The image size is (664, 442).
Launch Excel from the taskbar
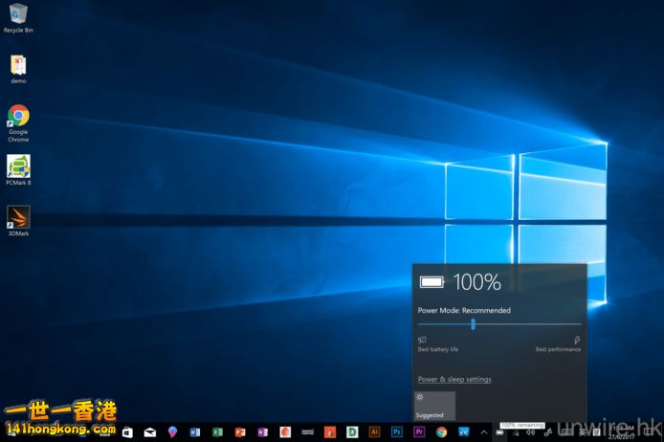[217, 431]
